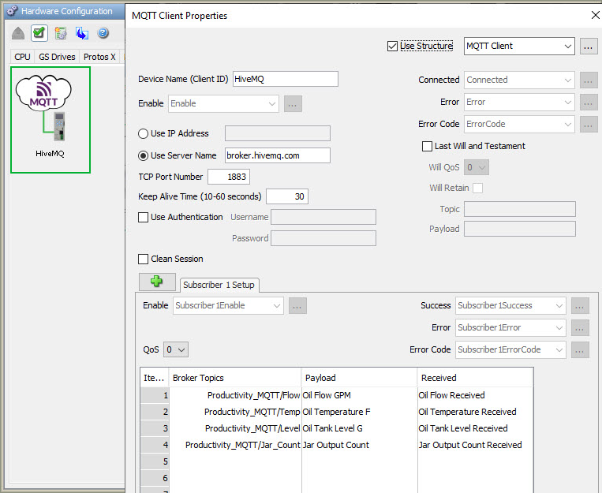The width and height of the screenshot is (602, 493).
Task: Click the Oil Tank Level G payload cell
Action: 359,428
